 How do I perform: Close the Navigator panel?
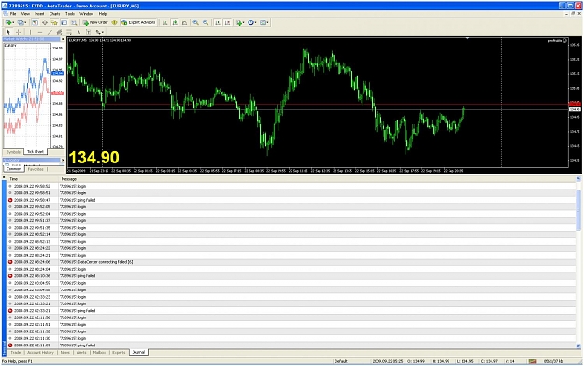coord(63,160)
